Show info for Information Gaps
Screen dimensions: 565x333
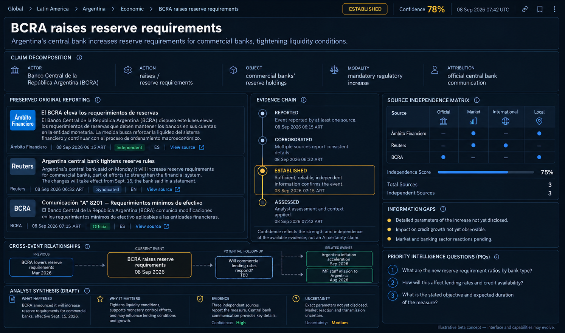[443, 209]
